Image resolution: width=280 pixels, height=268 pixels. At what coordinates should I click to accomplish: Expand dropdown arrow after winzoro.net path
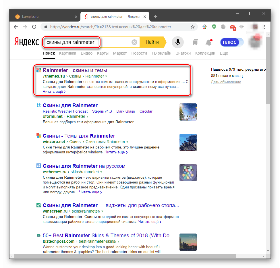click(x=127, y=142)
